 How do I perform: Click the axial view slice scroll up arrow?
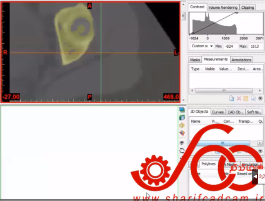(x=183, y=4)
